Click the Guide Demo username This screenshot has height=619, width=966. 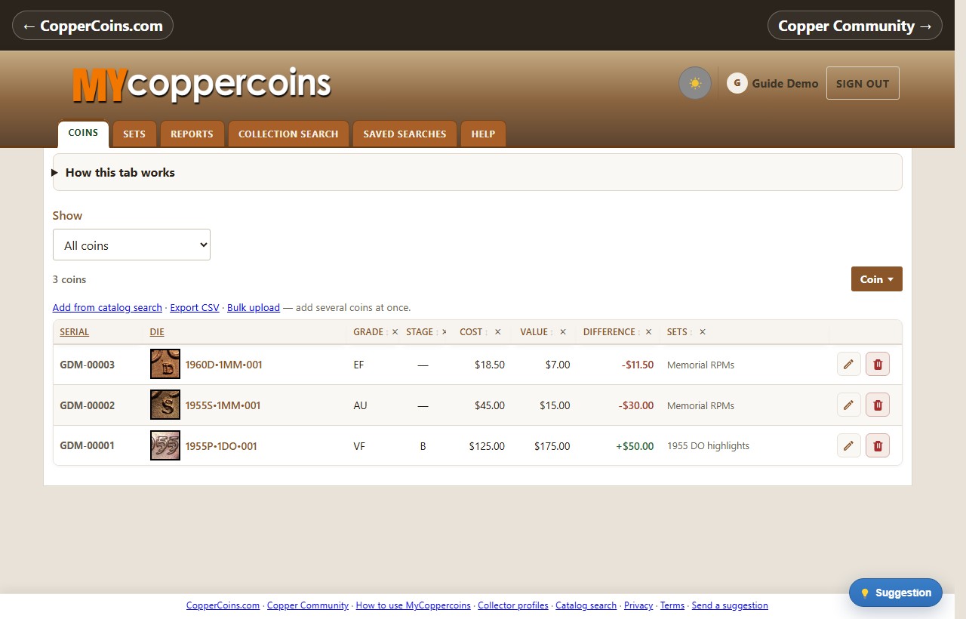[785, 83]
